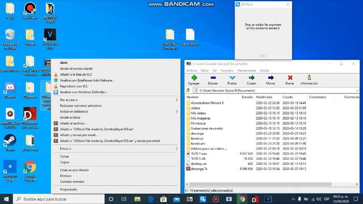Sort by the Nombre column header
363x204 pixels.
click(x=192, y=97)
